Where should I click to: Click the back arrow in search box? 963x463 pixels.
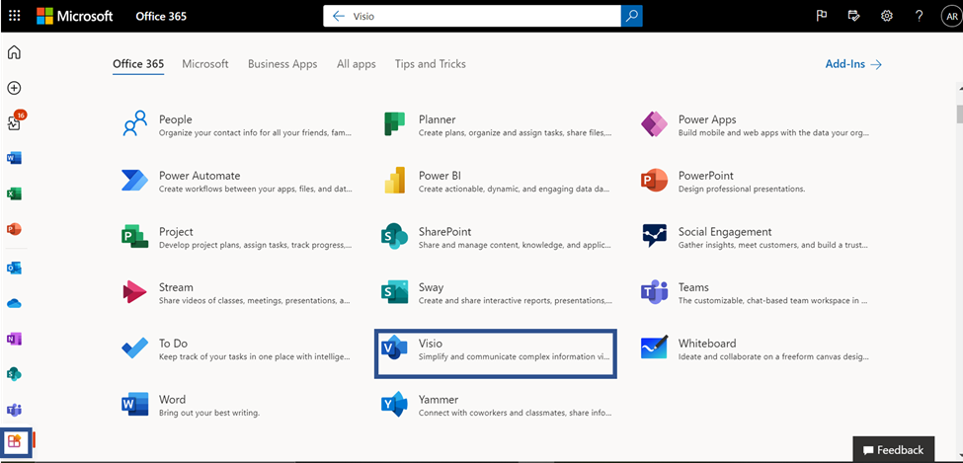click(x=338, y=17)
